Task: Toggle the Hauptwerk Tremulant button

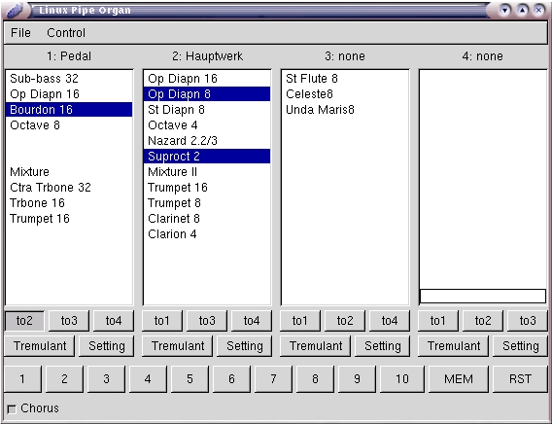Action: point(178,346)
